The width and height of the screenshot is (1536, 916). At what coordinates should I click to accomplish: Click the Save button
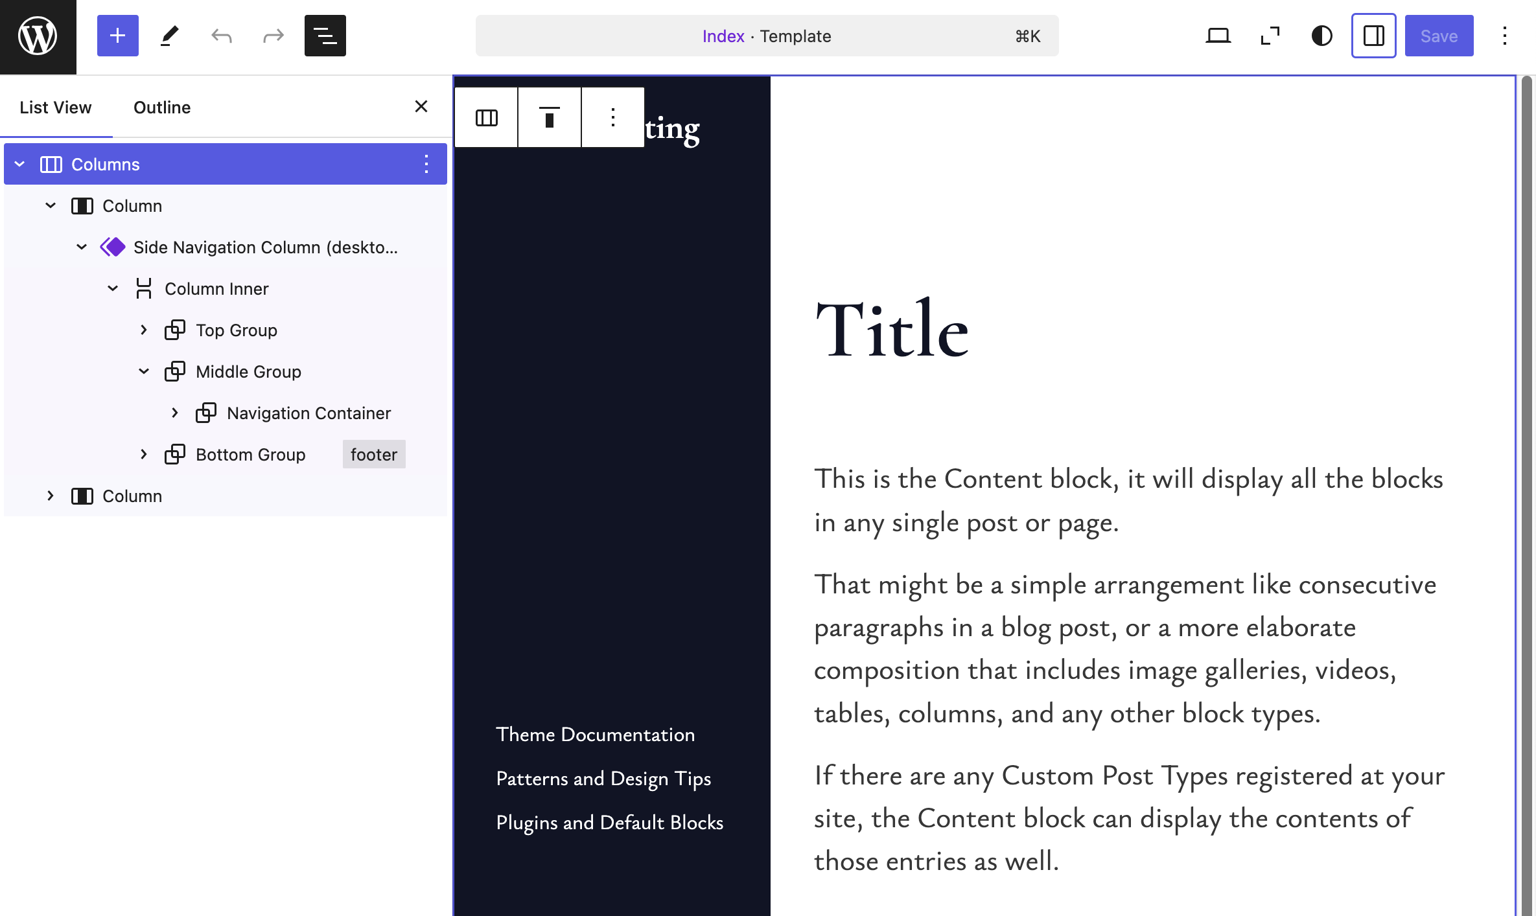1439,36
